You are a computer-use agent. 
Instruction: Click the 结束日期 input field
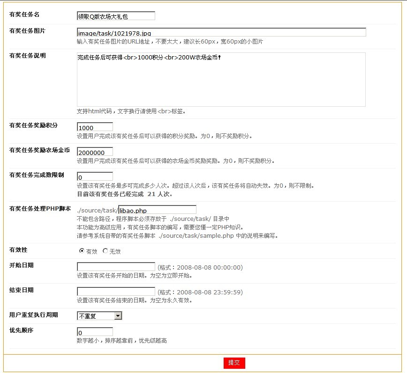[116, 292]
